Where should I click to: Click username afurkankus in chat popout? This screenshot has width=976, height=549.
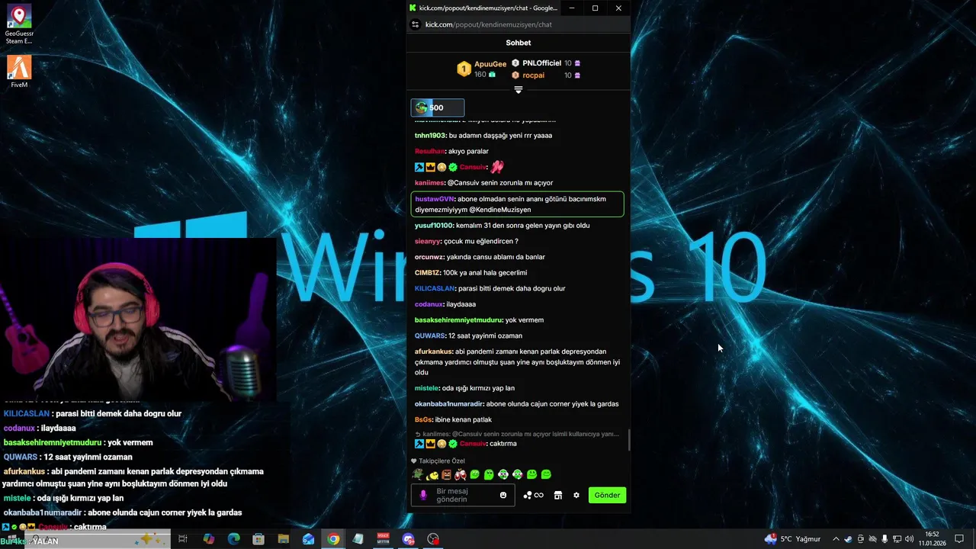pos(434,352)
